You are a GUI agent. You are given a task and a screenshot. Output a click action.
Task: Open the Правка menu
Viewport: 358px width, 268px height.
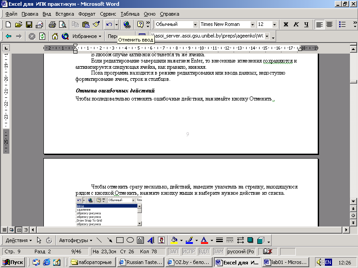click(x=30, y=14)
